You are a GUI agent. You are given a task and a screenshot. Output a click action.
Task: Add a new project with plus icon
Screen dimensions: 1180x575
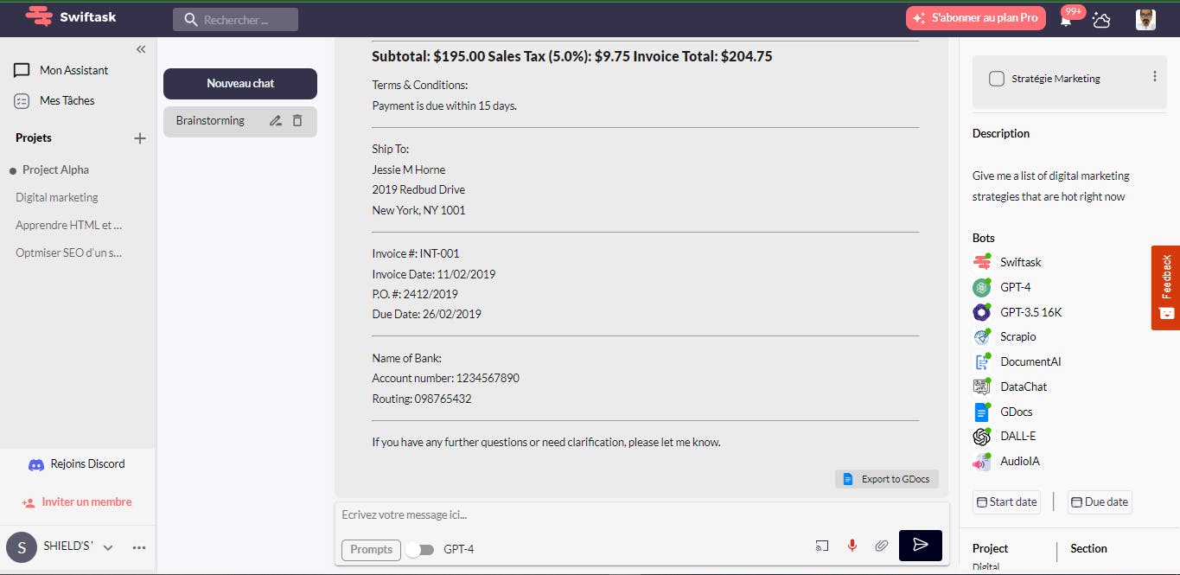(140, 138)
